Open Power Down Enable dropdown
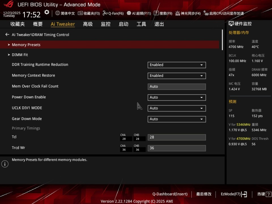Screen dimensions: 272x204 pyautogui.click(x=177, y=98)
